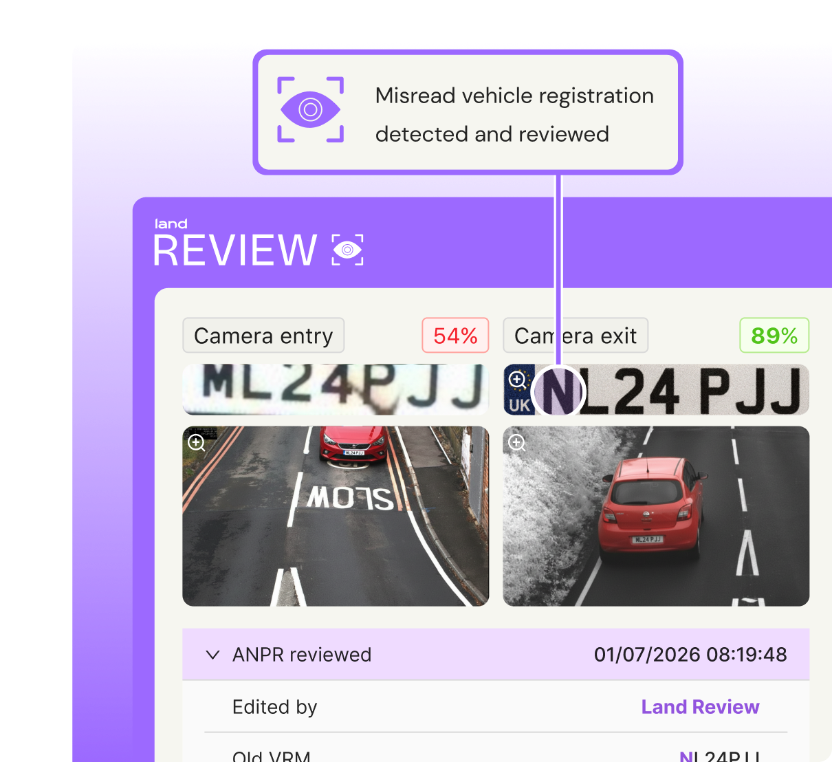This screenshot has height=762, width=832.
Task: Click the ANPR reviewed label
Action: [302, 655]
